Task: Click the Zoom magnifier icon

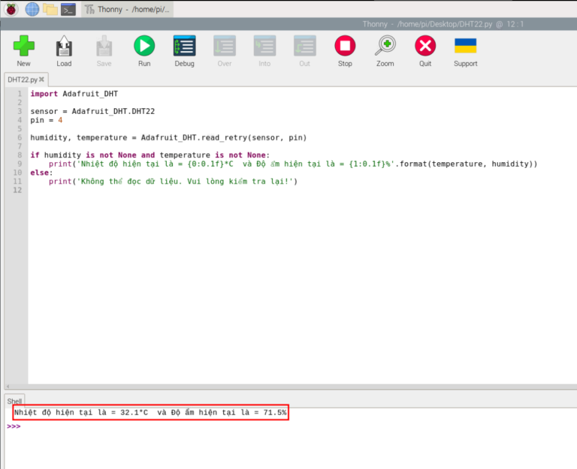Action: click(x=385, y=47)
